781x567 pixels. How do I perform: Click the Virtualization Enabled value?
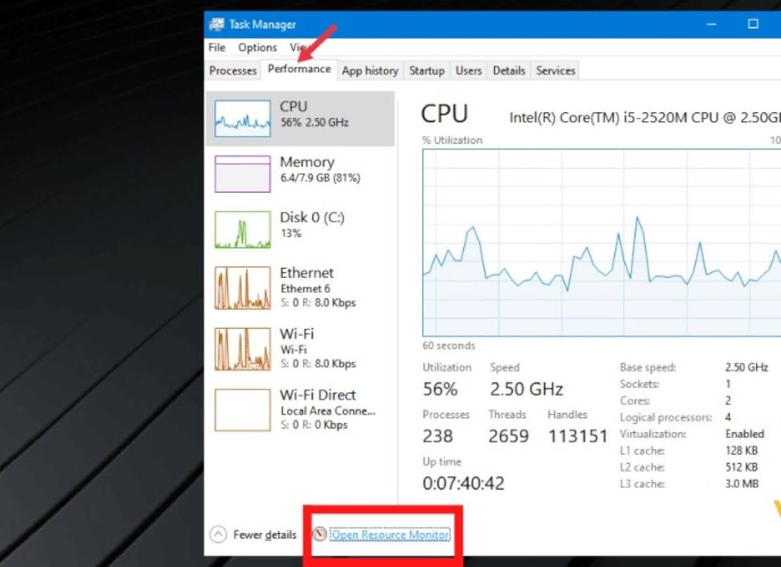[x=745, y=434]
